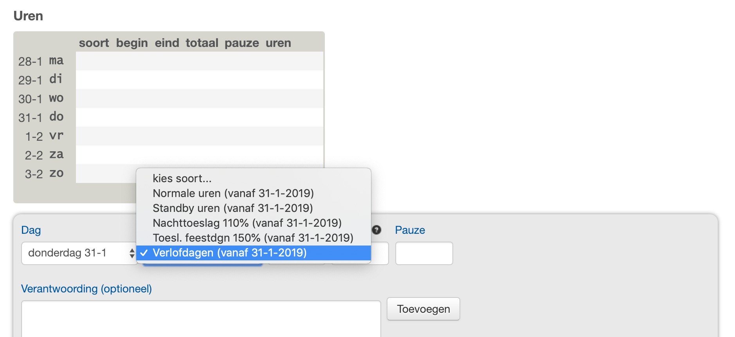Viewport: 735px width, 337px height.
Task: Focus the Verantwoording text area
Action: [201, 319]
